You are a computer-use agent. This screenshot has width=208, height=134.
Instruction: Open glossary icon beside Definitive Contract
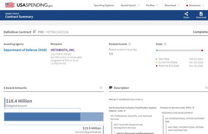pos(34,32)
